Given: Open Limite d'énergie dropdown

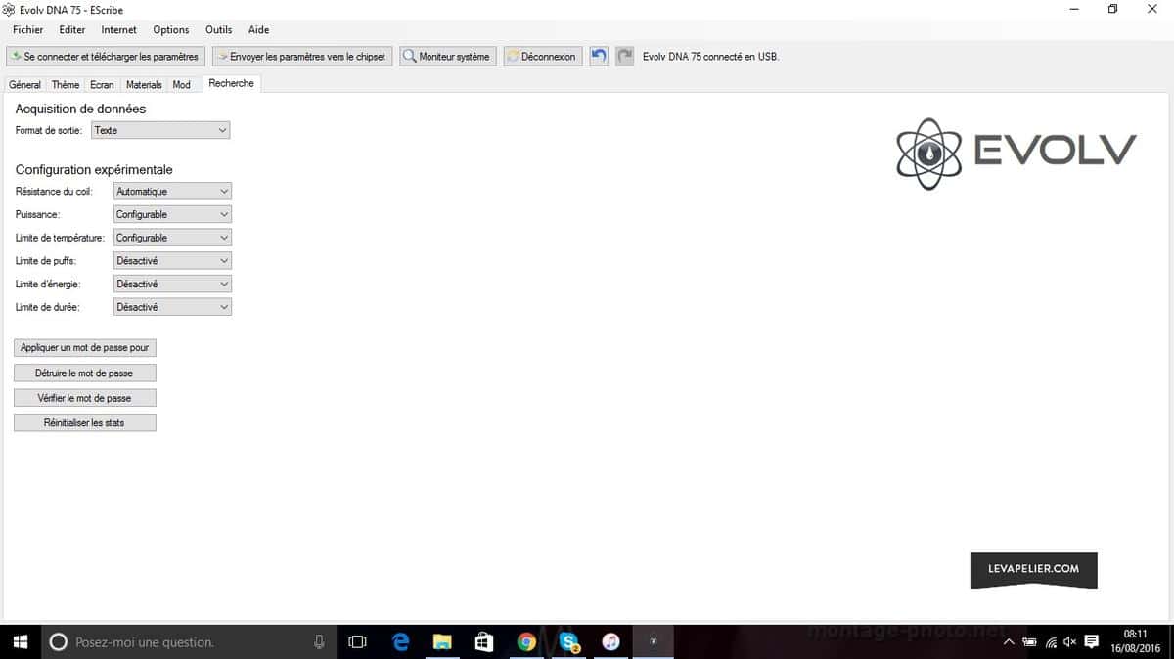Looking at the screenshot, I should [173, 284].
